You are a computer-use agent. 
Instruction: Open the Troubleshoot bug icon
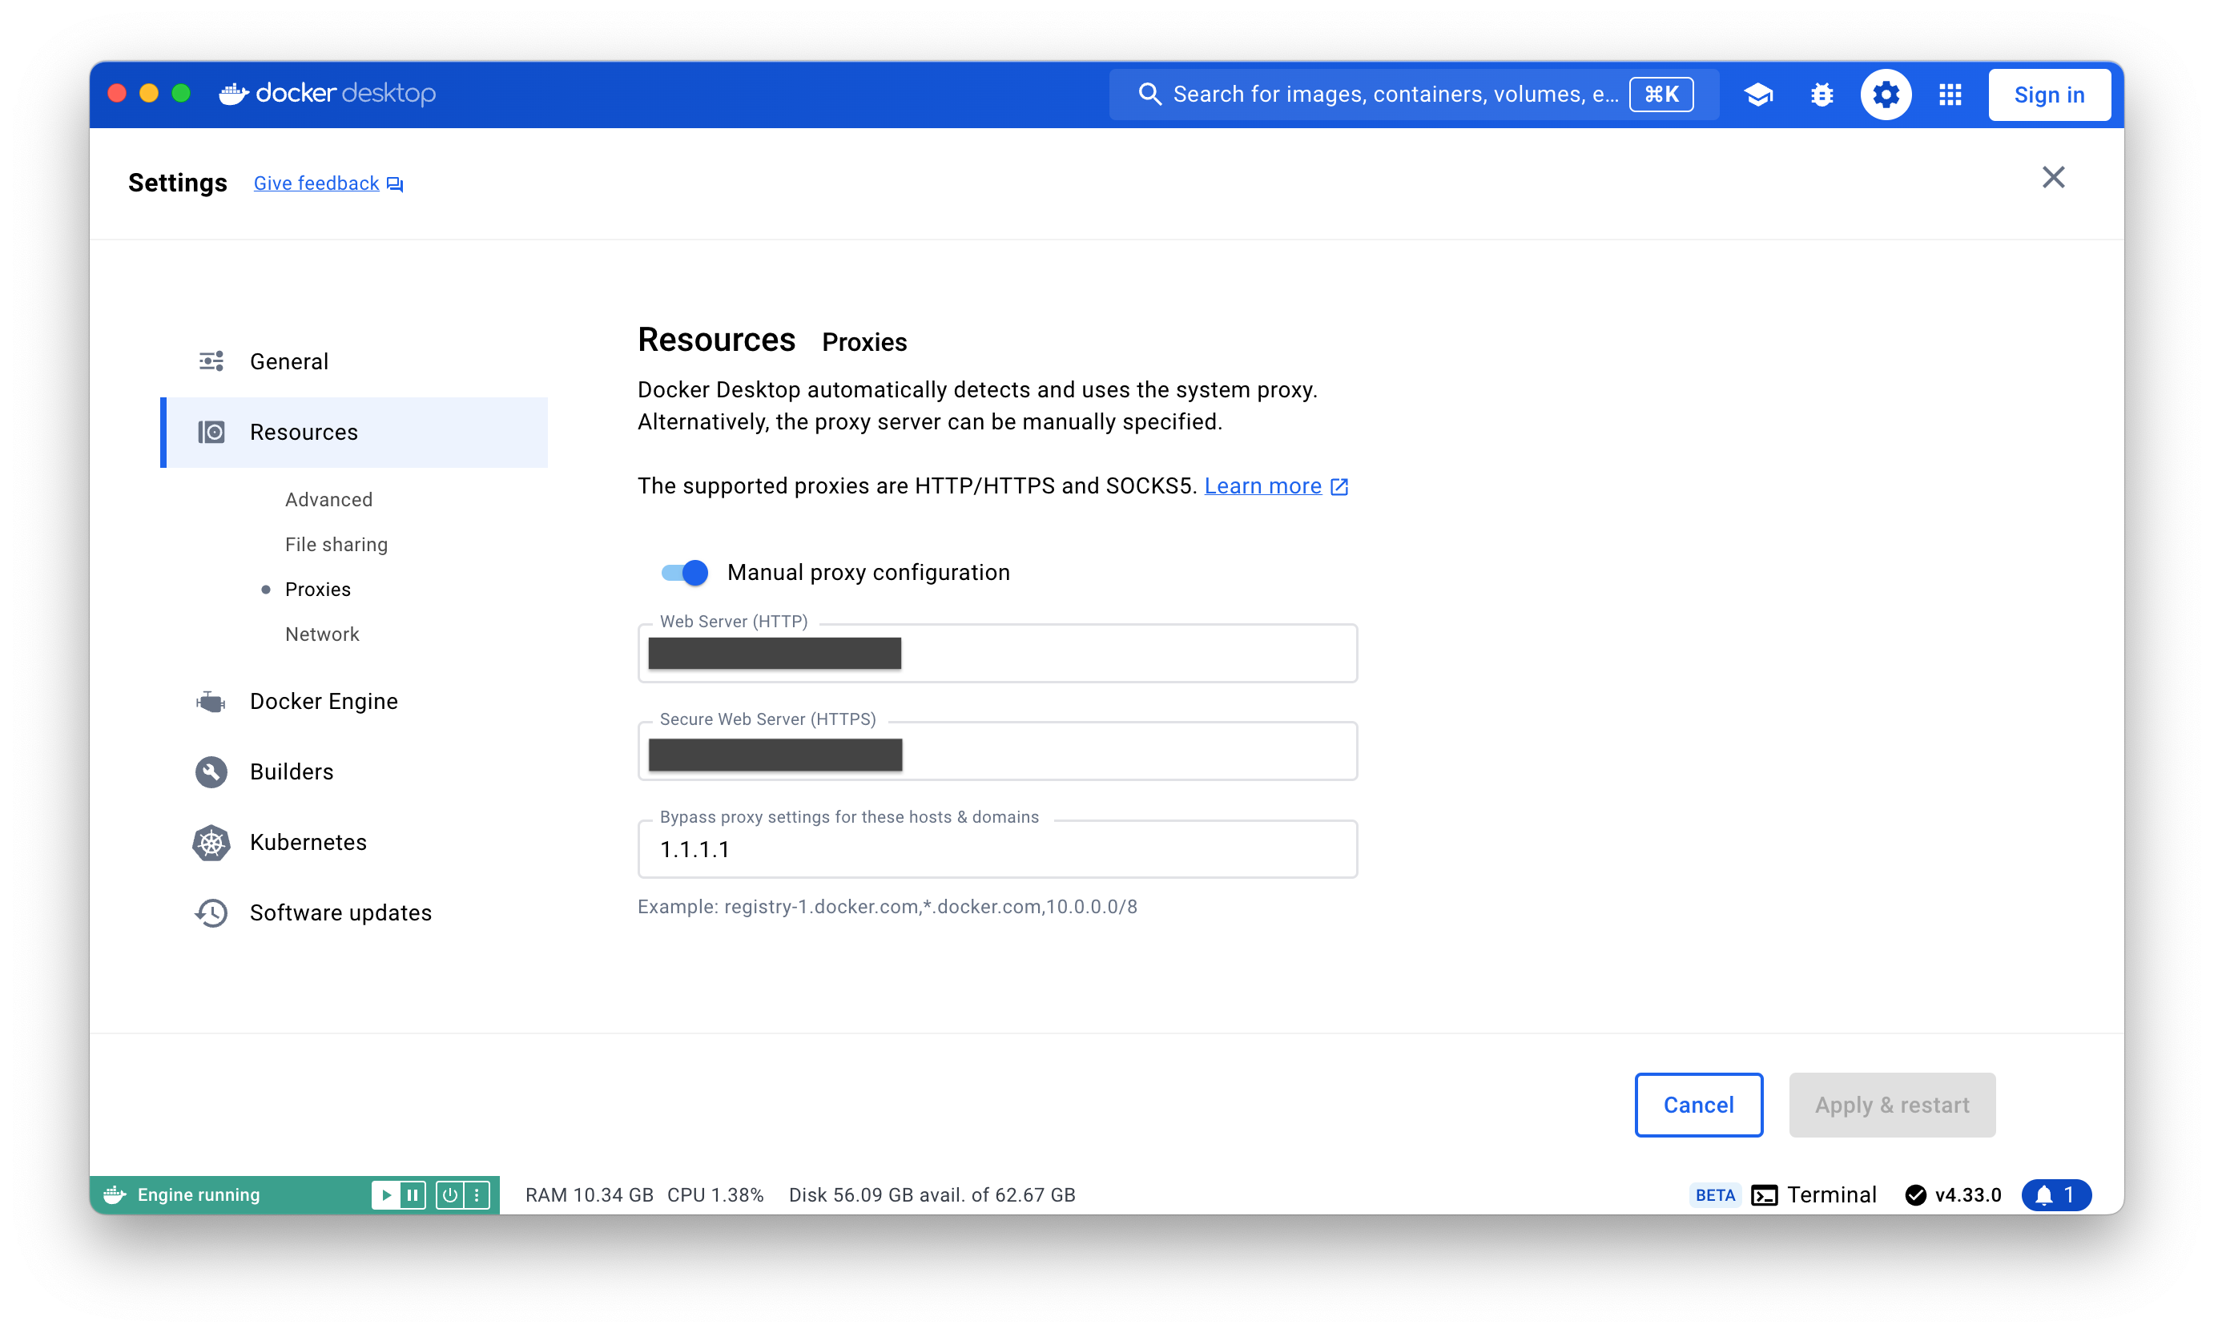[1822, 95]
